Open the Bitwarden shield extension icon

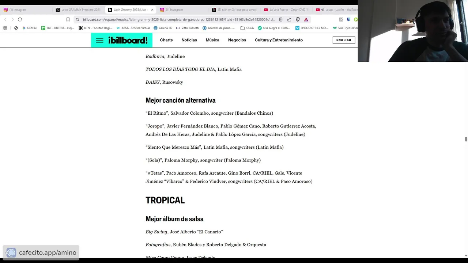(348, 19)
